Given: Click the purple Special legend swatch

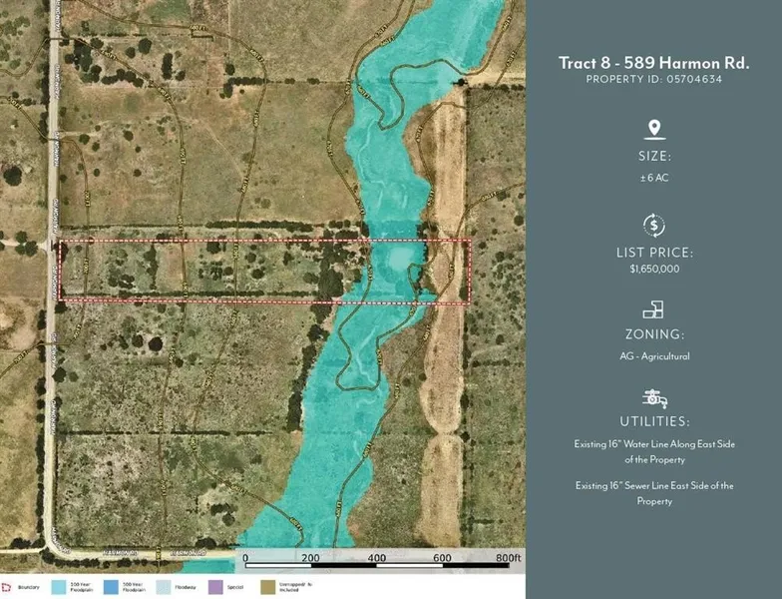Looking at the screenshot, I should click(214, 589).
